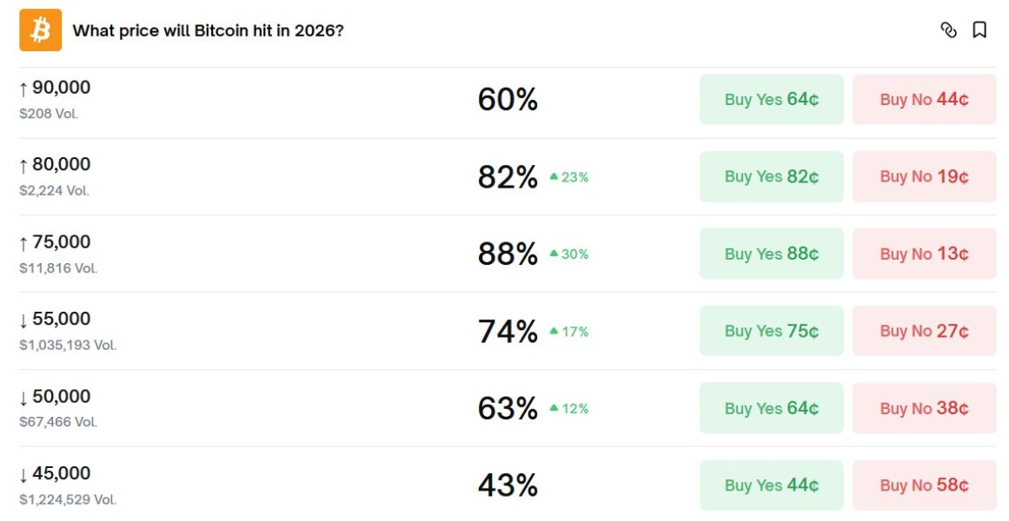Image resolution: width=1009 pixels, height=521 pixels.
Task: Select the ↓ 55,000 outcome row label
Action: pos(55,319)
